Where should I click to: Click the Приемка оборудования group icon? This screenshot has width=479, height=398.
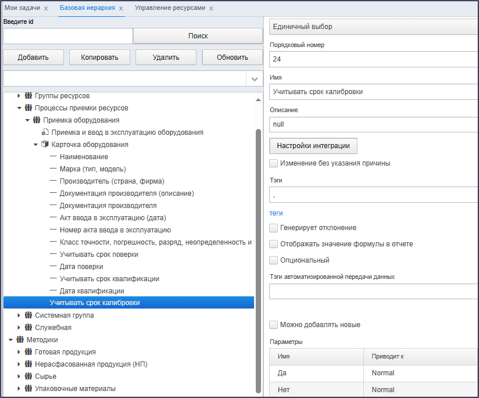pyautogui.click(x=37, y=120)
